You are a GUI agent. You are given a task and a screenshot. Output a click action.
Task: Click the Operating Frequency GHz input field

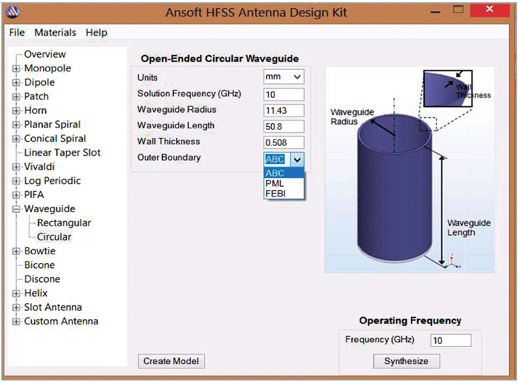[451, 340]
